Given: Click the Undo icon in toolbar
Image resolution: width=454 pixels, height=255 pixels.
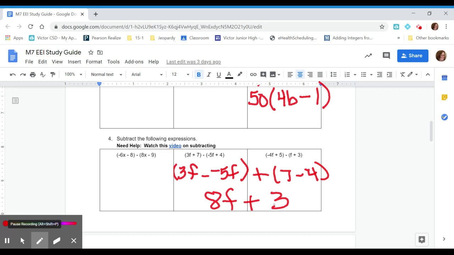Looking at the screenshot, I should pyautogui.click(x=13, y=74).
